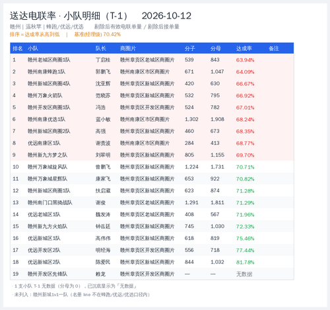Select team name 赣州南康优选1队

click(x=46, y=119)
